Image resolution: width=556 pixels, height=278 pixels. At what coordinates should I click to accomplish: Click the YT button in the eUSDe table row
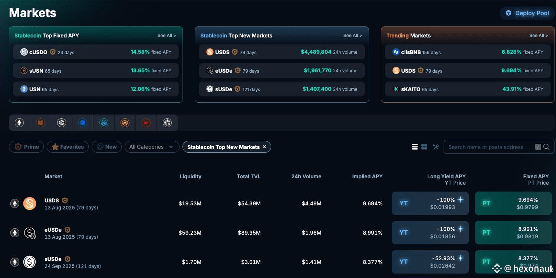pos(430,232)
